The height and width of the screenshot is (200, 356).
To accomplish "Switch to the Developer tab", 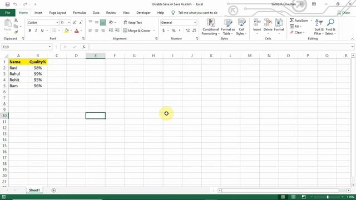I will pyautogui.click(x=144, y=13).
